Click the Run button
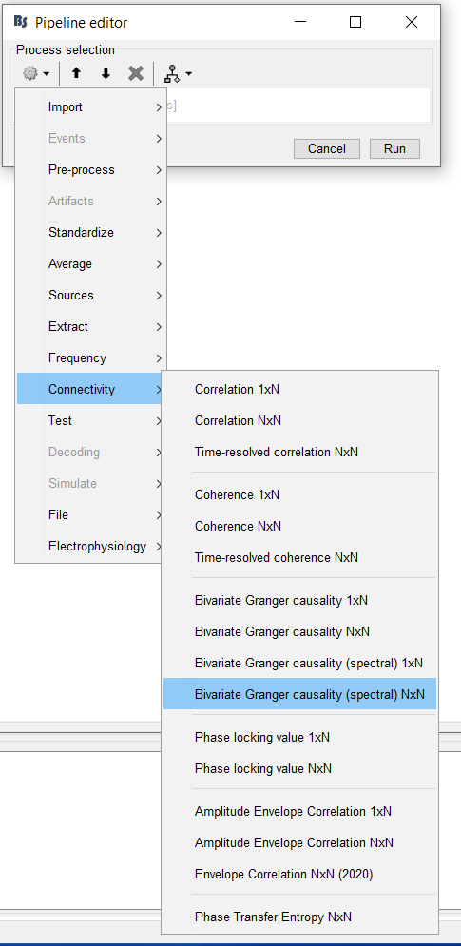 click(394, 148)
